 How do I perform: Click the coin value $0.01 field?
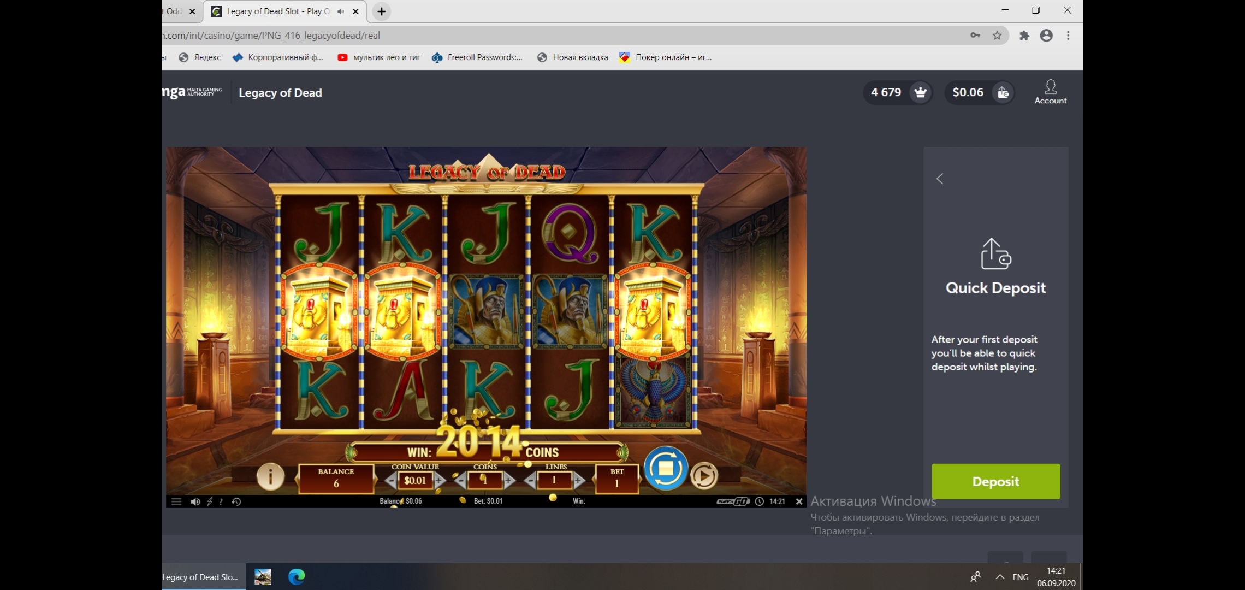pyautogui.click(x=415, y=481)
